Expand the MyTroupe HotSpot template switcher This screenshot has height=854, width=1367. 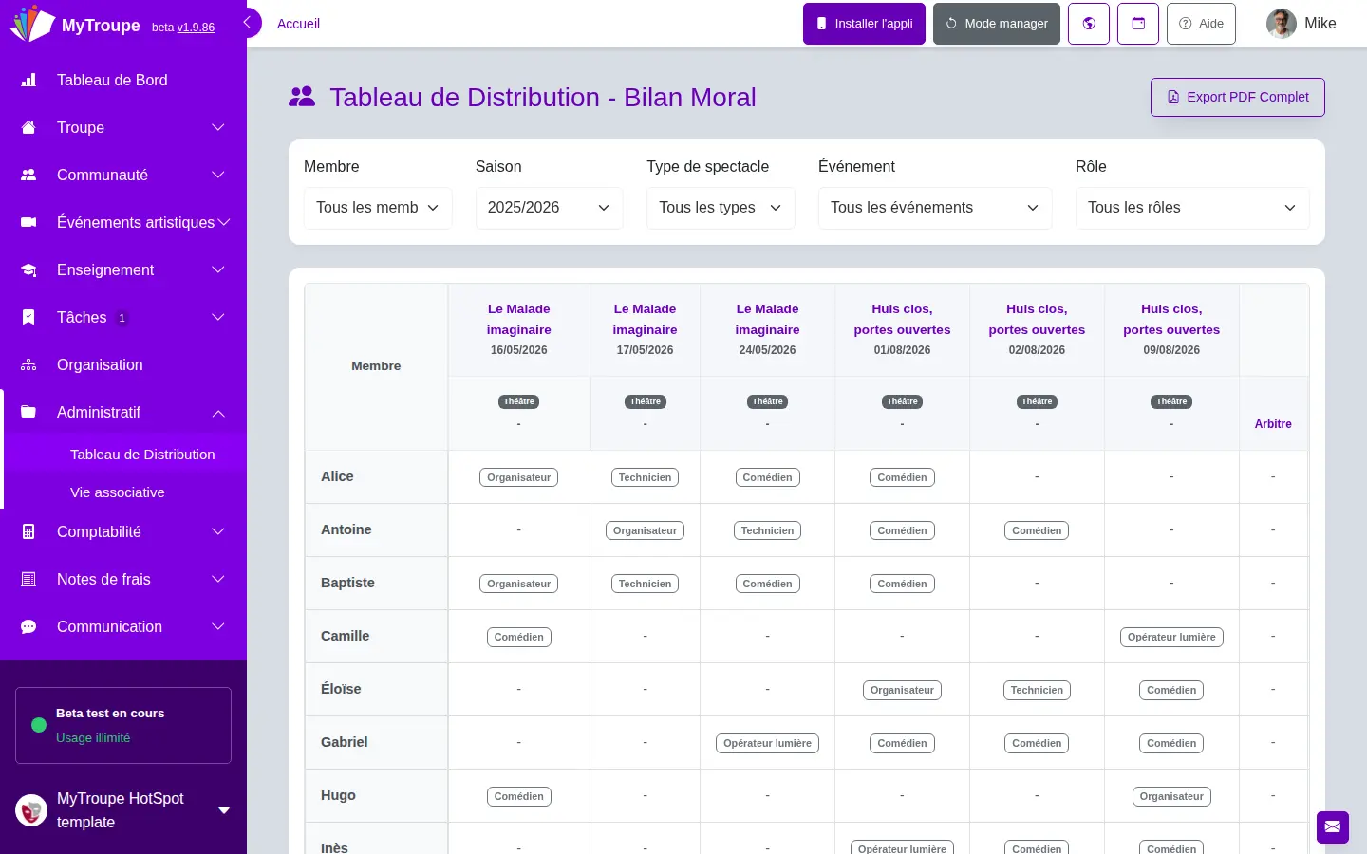tap(224, 810)
